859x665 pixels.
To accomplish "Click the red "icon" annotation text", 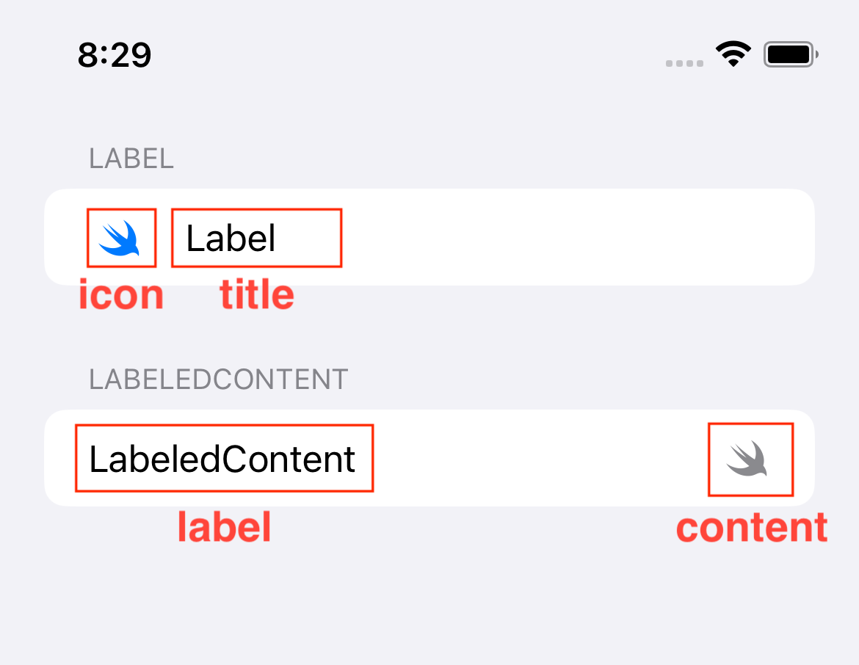I will tap(121, 295).
